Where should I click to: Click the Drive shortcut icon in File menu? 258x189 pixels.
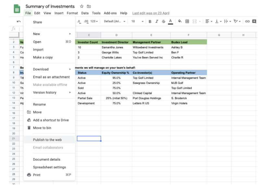29,120
